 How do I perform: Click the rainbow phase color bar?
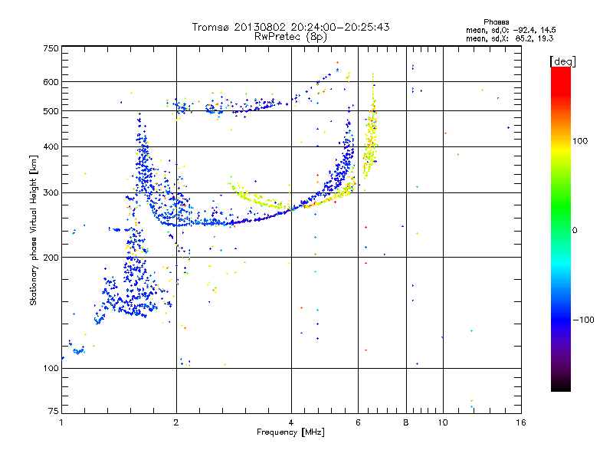(x=561, y=228)
